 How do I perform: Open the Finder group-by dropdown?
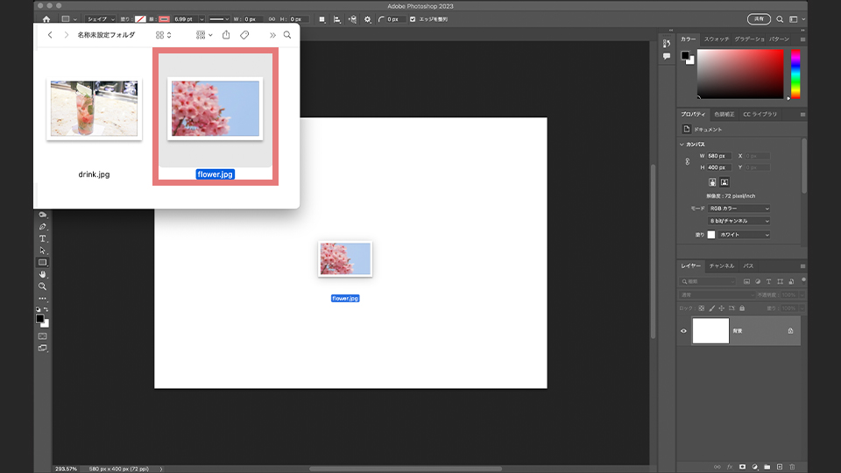[204, 35]
